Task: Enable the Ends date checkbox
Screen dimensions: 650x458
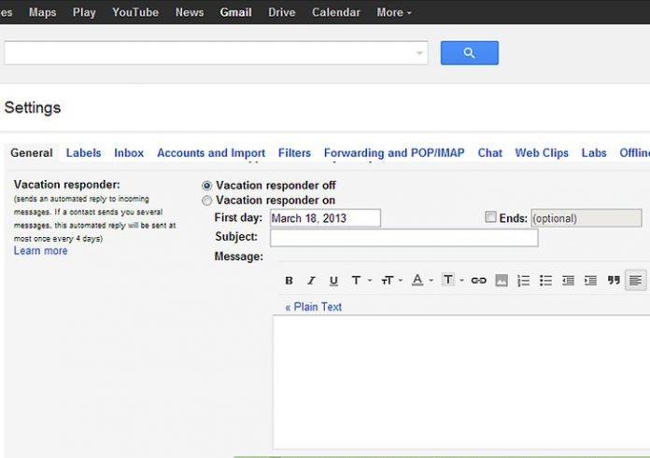Action: (490, 217)
